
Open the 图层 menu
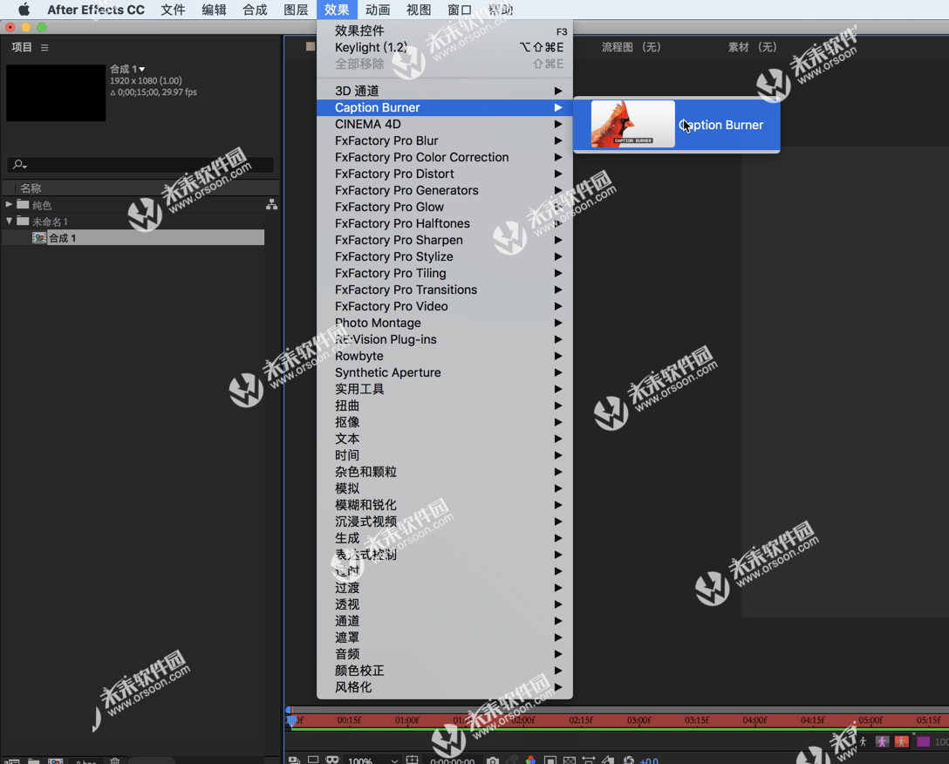[x=296, y=10]
